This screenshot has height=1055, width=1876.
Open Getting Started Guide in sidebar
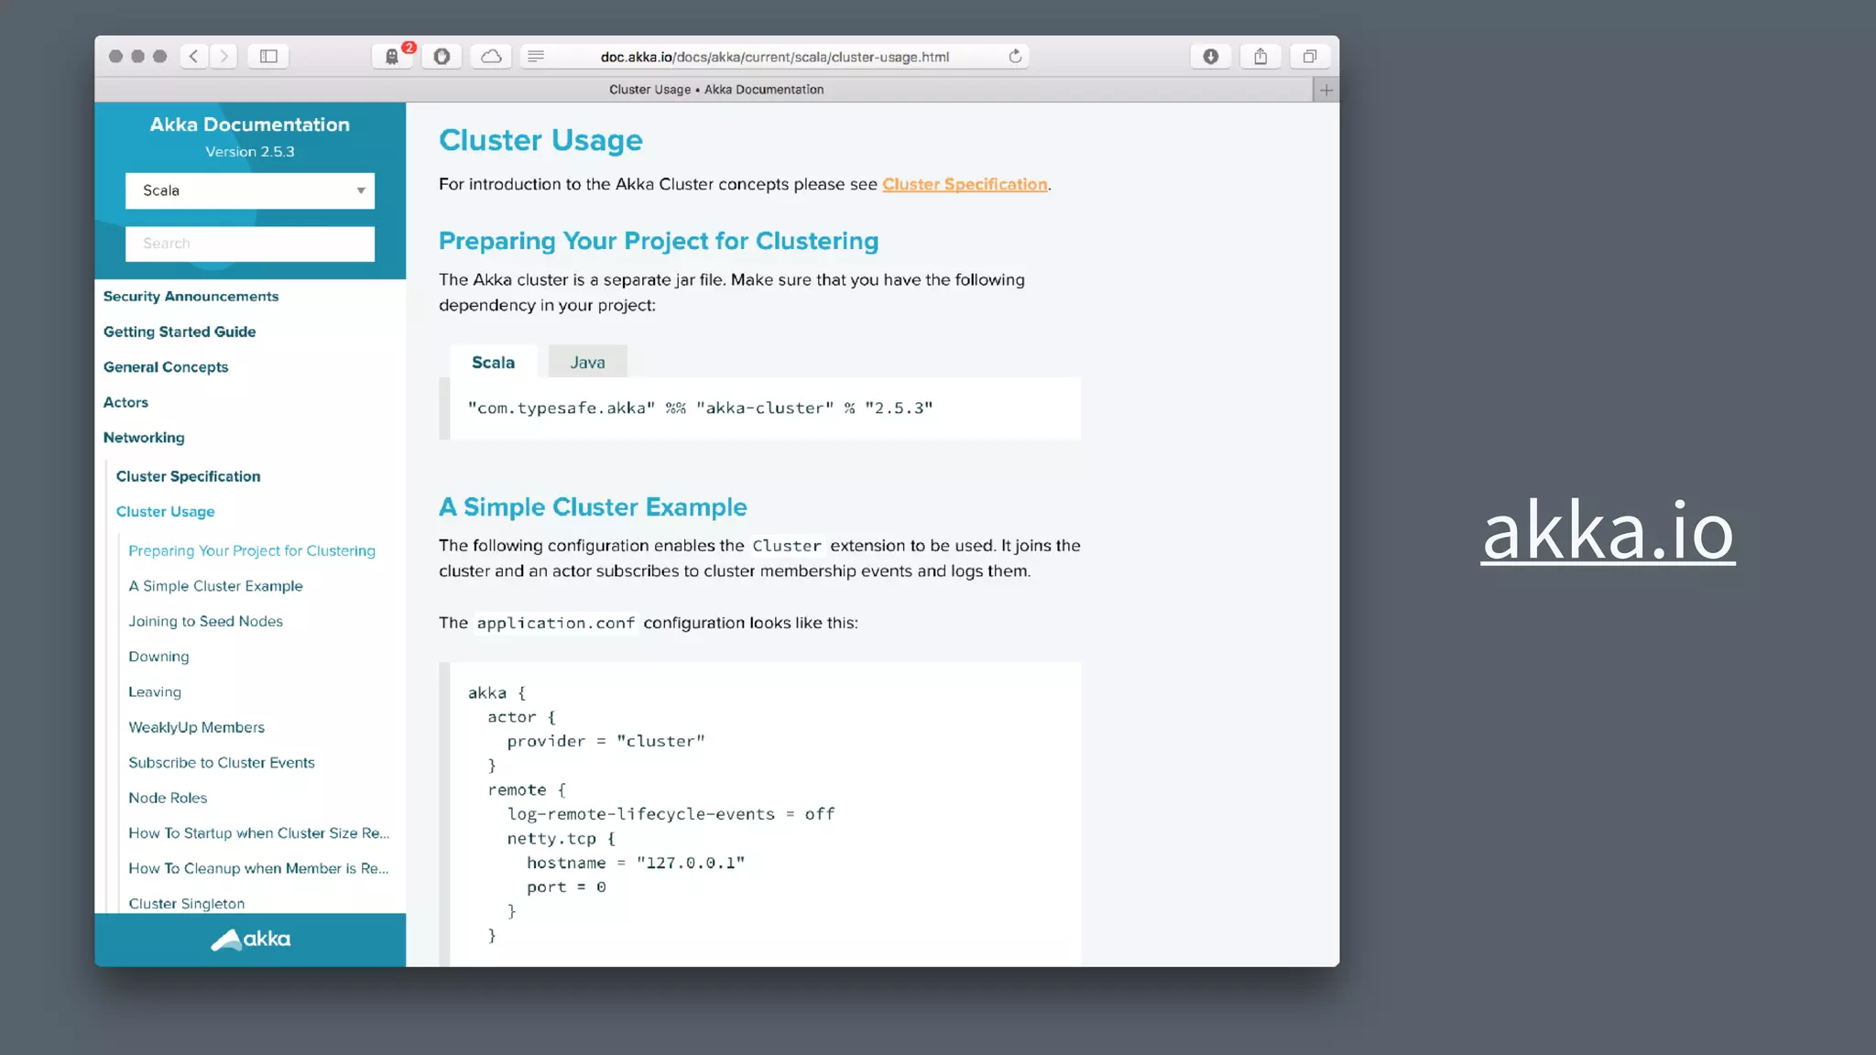point(180,332)
